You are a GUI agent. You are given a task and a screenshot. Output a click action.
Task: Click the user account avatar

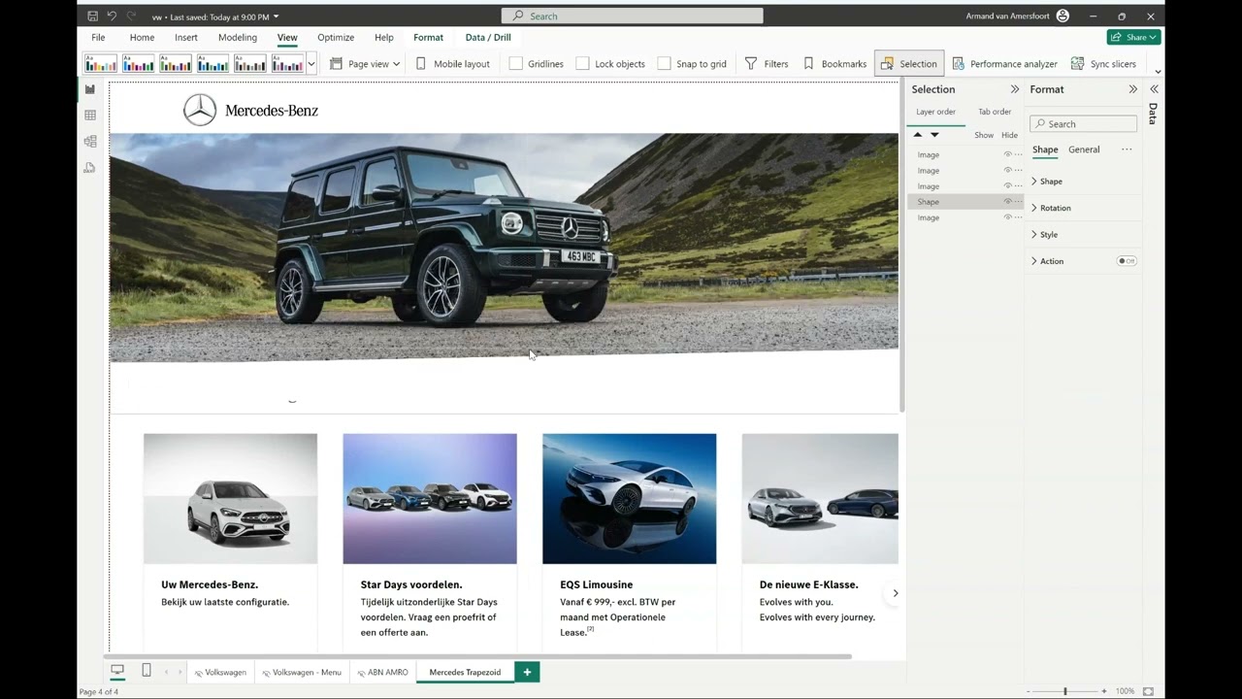(x=1062, y=17)
